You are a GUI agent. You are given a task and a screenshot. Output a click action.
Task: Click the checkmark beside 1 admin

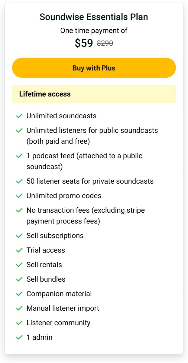tap(19, 337)
